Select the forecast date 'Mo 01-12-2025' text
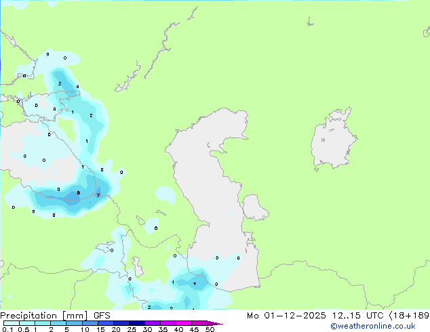The image size is (430, 332). tap(286, 316)
